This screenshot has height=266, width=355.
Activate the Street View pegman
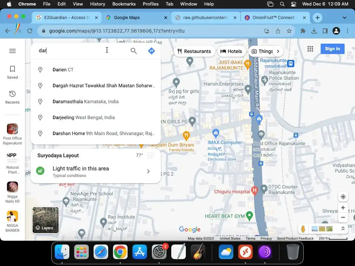click(303, 229)
